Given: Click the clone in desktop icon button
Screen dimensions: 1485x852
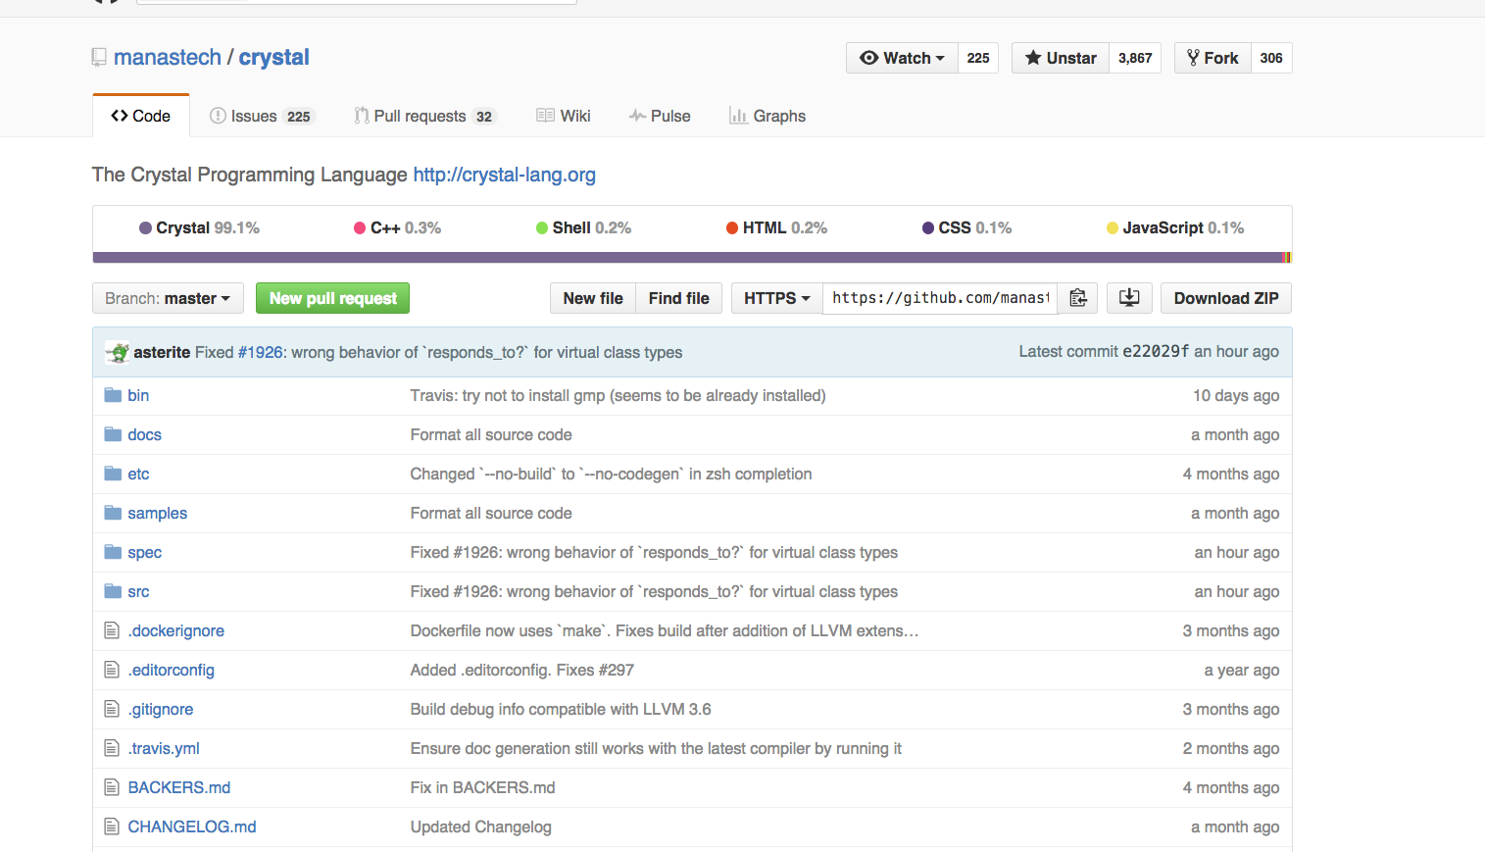Looking at the screenshot, I should [x=1129, y=298].
